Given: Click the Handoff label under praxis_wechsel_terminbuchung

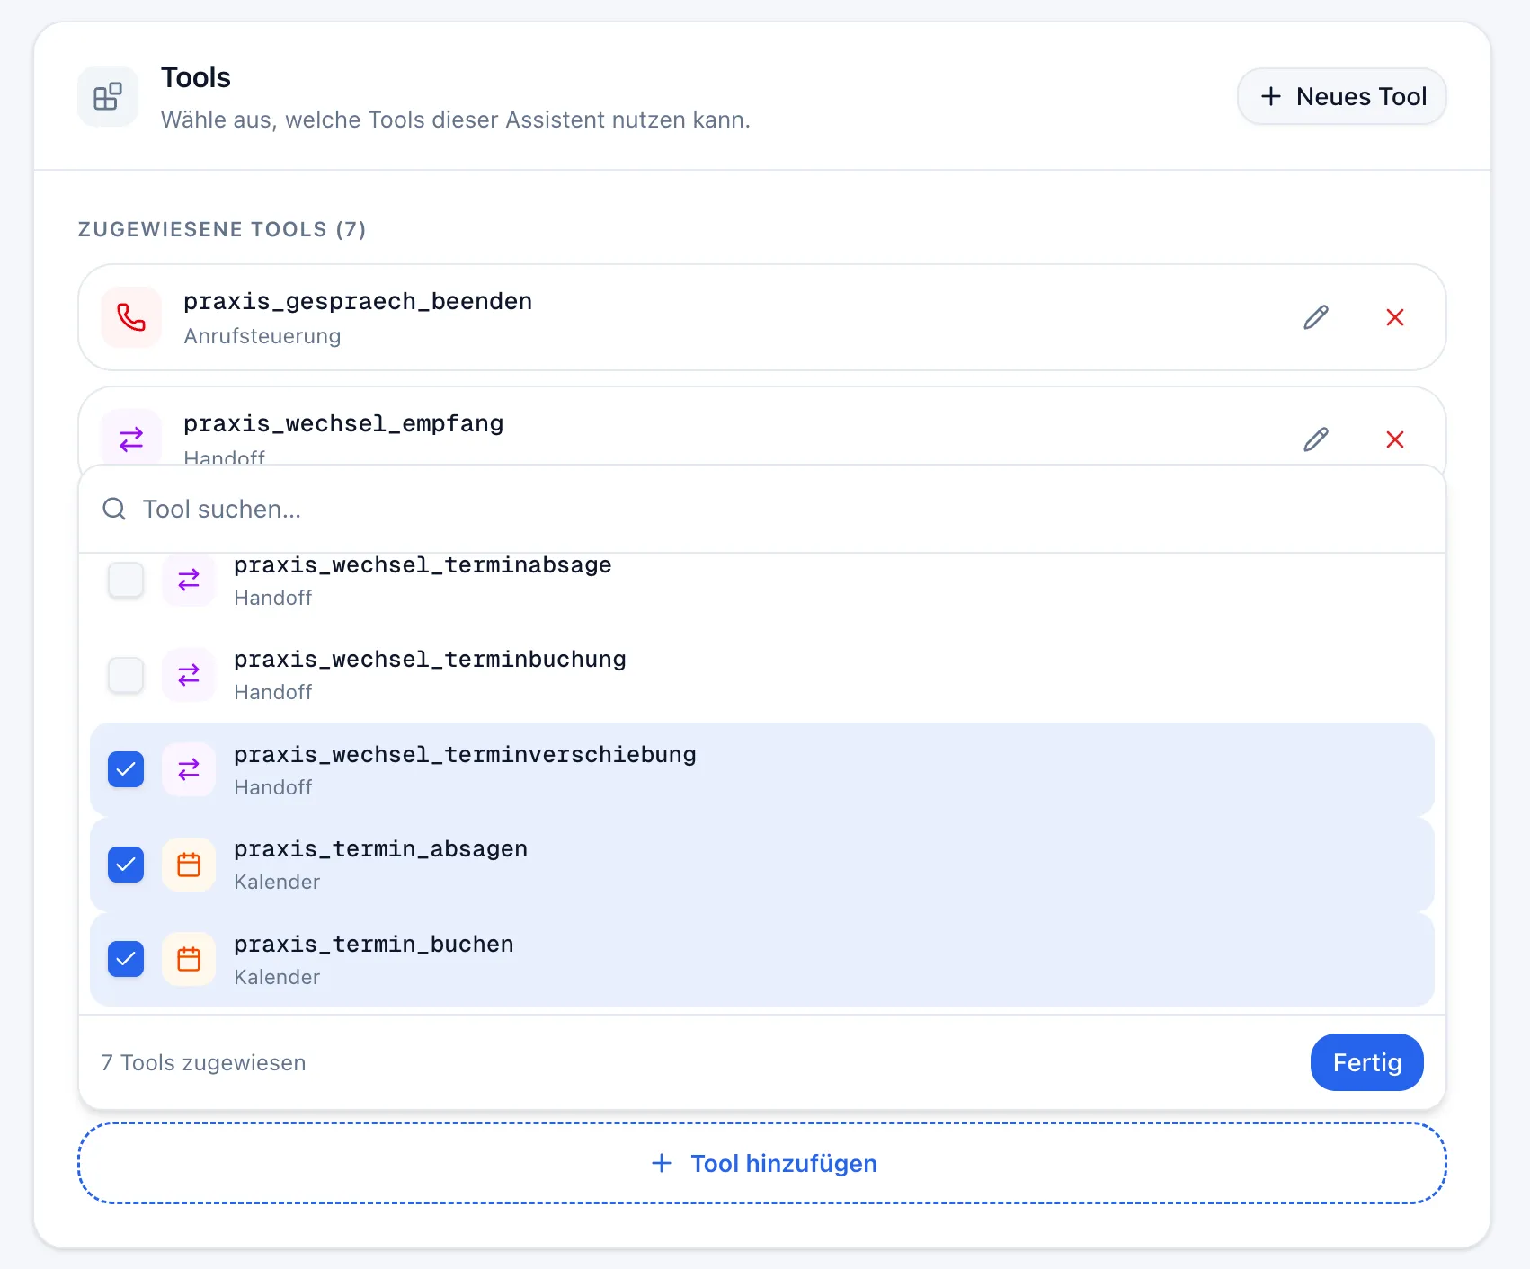Looking at the screenshot, I should [x=272, y=692].
